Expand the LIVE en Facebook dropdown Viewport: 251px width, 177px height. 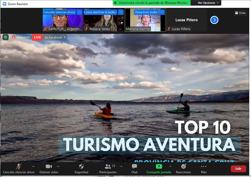[65, 37]
